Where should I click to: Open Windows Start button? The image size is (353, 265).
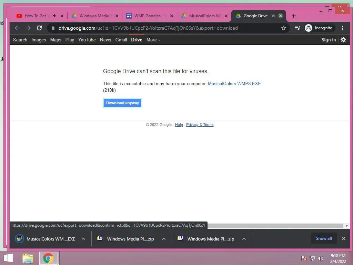point(8,258)
